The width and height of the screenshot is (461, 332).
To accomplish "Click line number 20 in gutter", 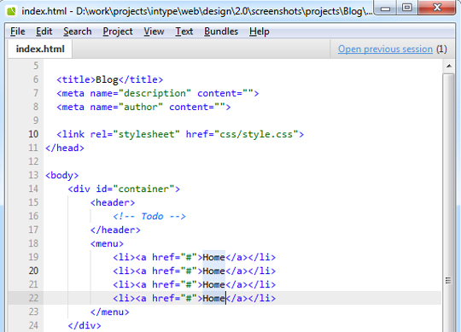I will tap(33, 271).
